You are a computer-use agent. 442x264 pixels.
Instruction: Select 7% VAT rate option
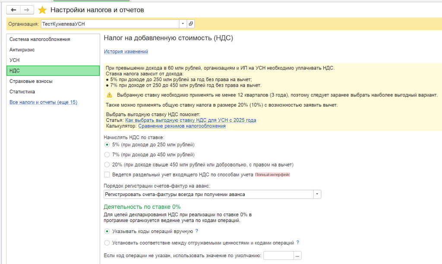(107, 154)
